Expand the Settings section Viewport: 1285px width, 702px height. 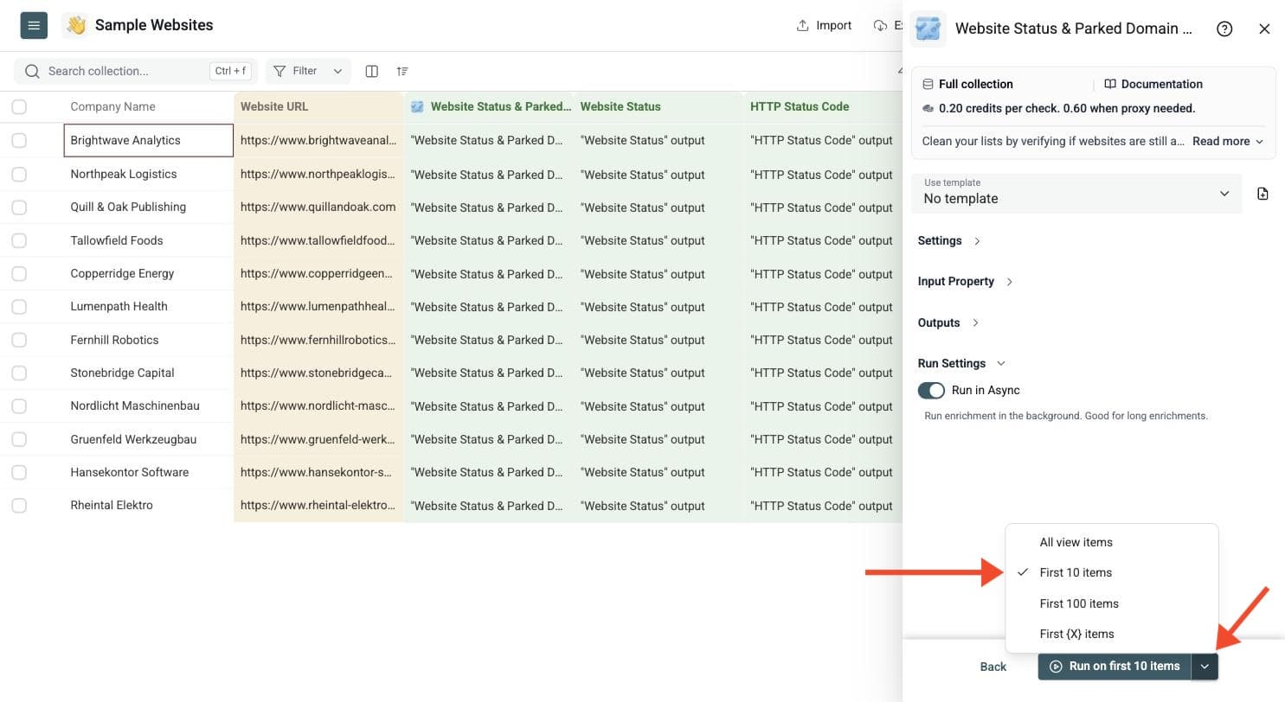point(949,240)
